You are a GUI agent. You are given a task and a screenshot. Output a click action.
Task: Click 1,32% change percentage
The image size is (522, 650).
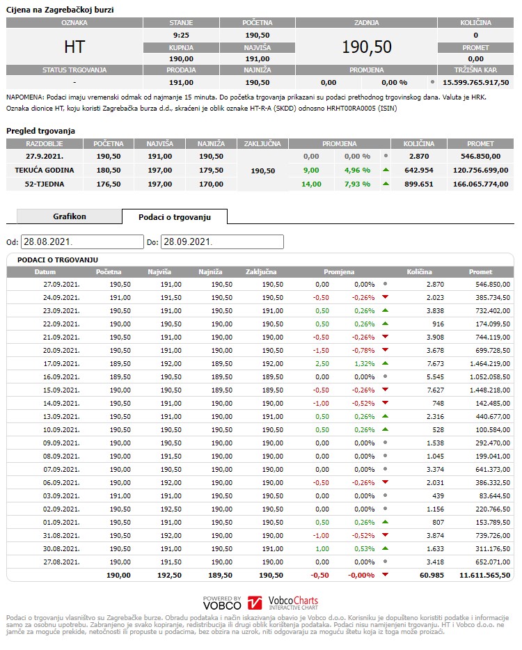click(365, 363)
